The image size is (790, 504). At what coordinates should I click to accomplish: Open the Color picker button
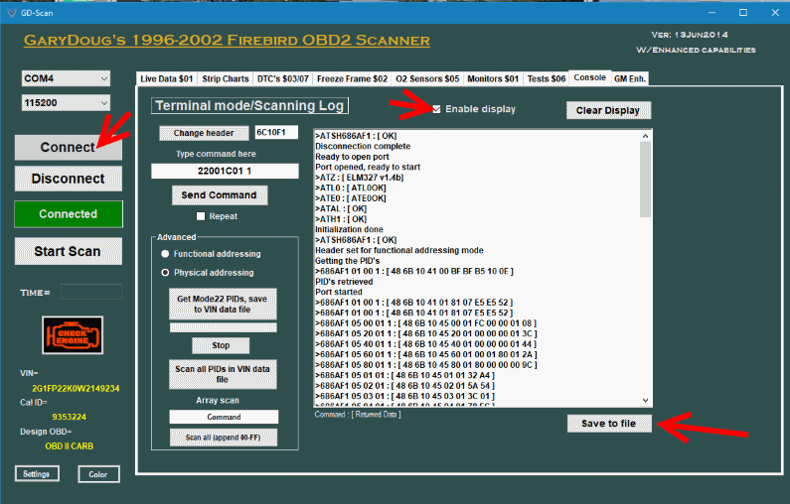(x=98, y=474)
